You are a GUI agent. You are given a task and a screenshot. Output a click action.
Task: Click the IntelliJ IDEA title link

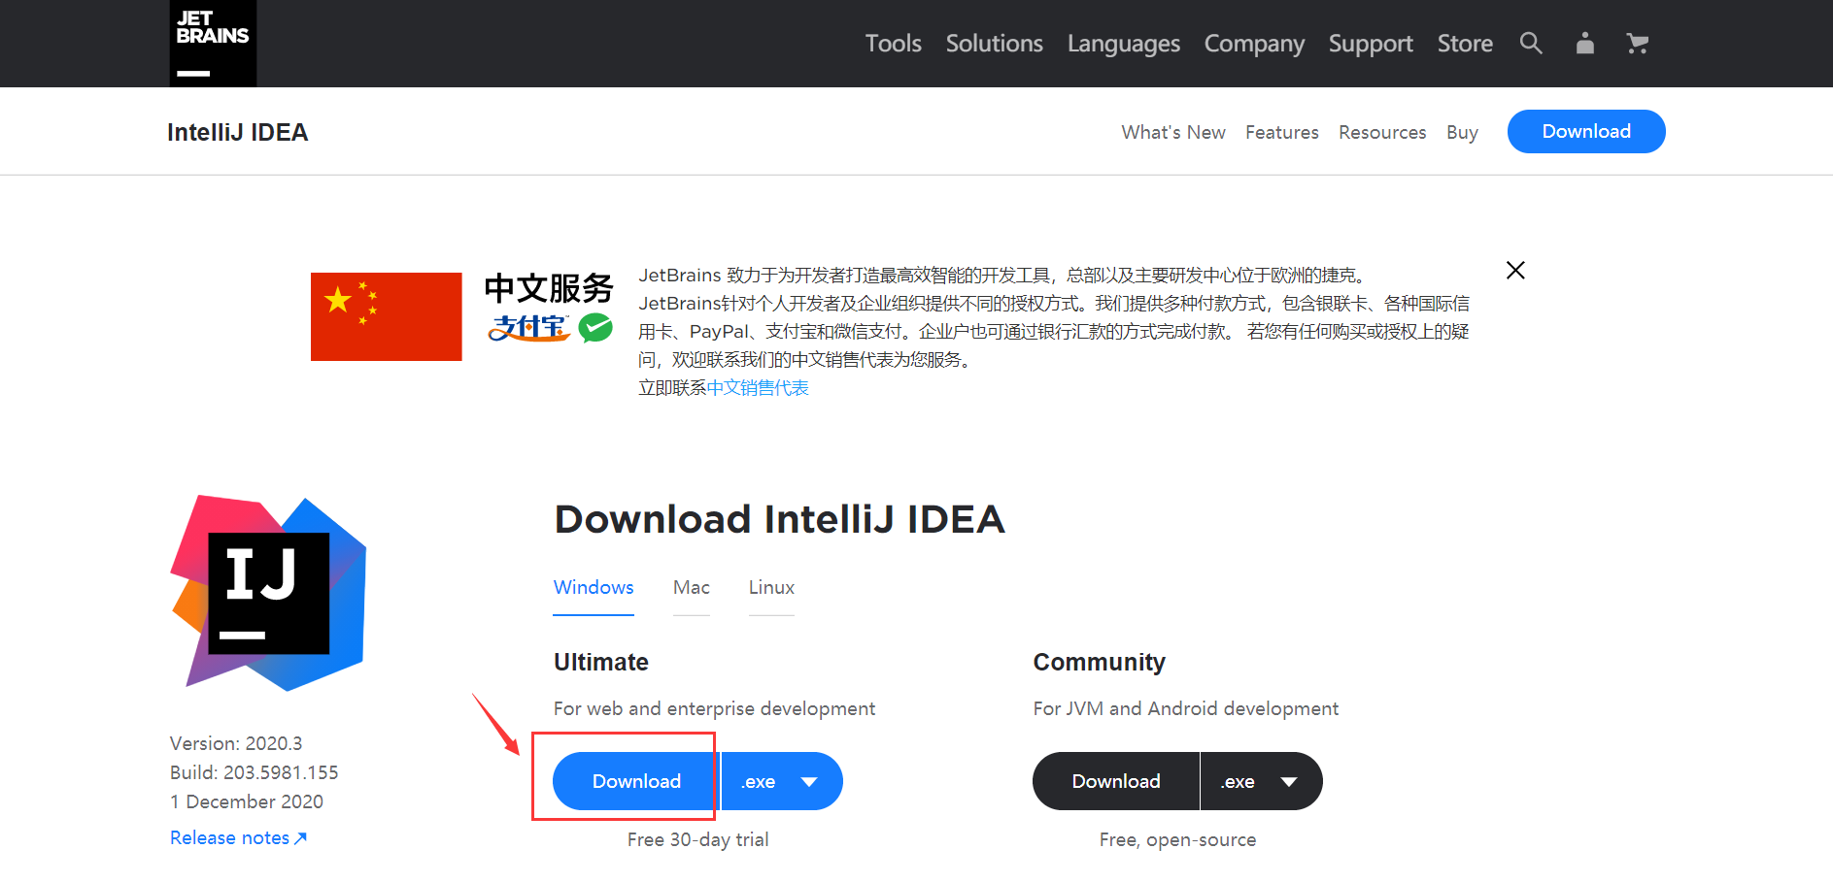coord(237,132)
